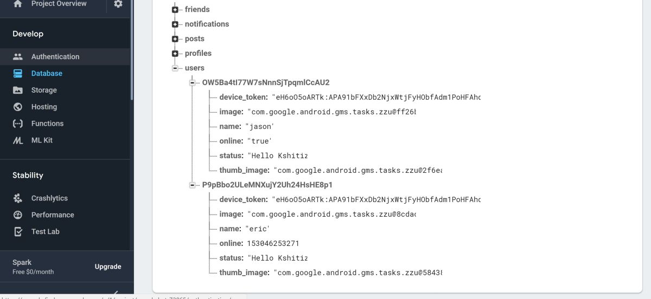The height and width of the screenshot is (299, 651).
Task: Edit the name value "eric"
Action: (257, 229)
